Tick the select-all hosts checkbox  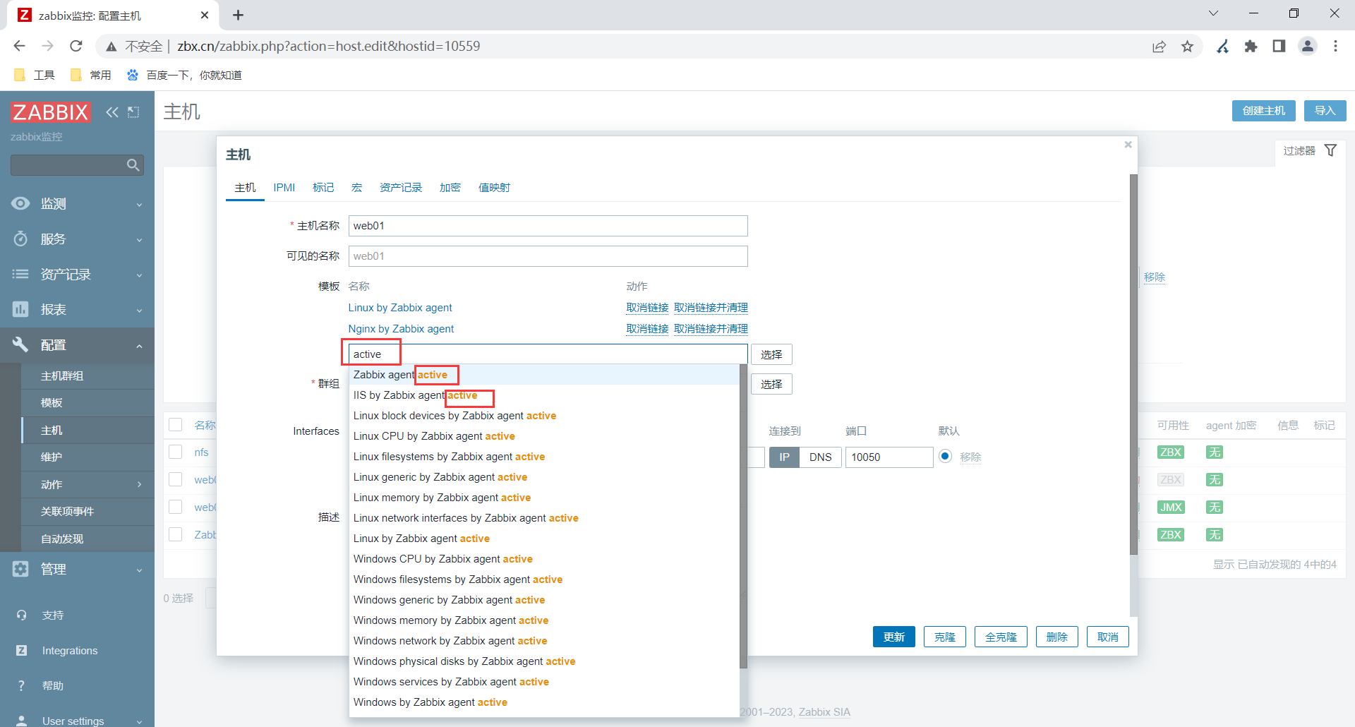pos(176,424)
